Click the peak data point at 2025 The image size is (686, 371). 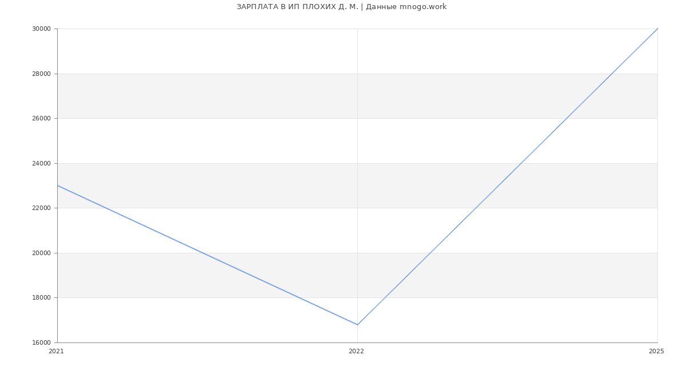coord(657,29)
